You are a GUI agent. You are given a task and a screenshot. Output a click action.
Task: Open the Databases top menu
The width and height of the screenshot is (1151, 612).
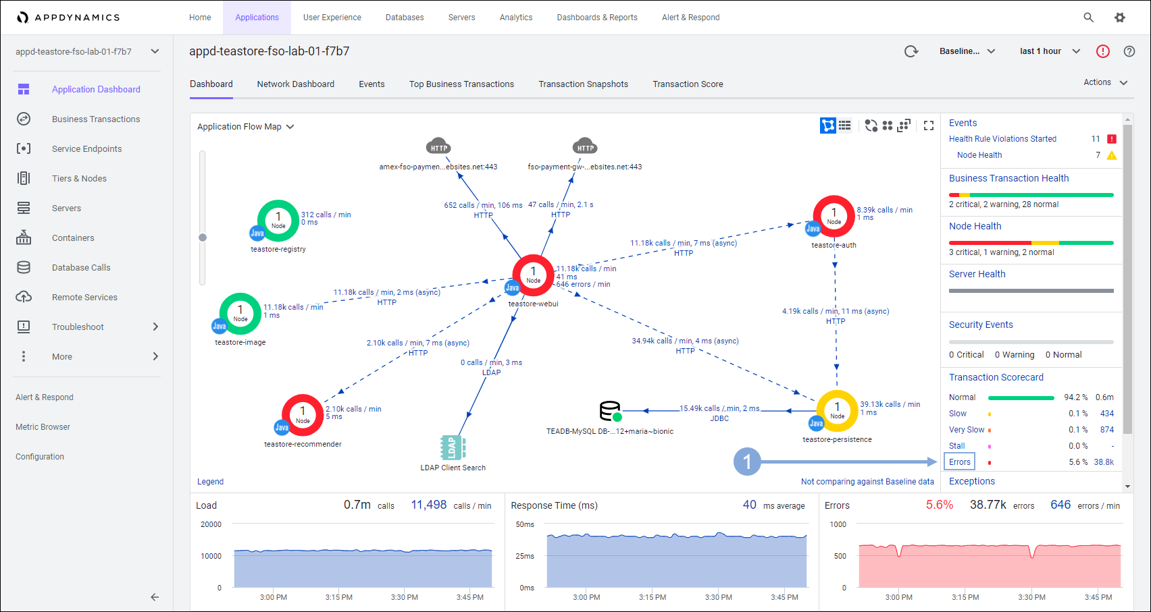pyautogui.click(x=405, y=18)
